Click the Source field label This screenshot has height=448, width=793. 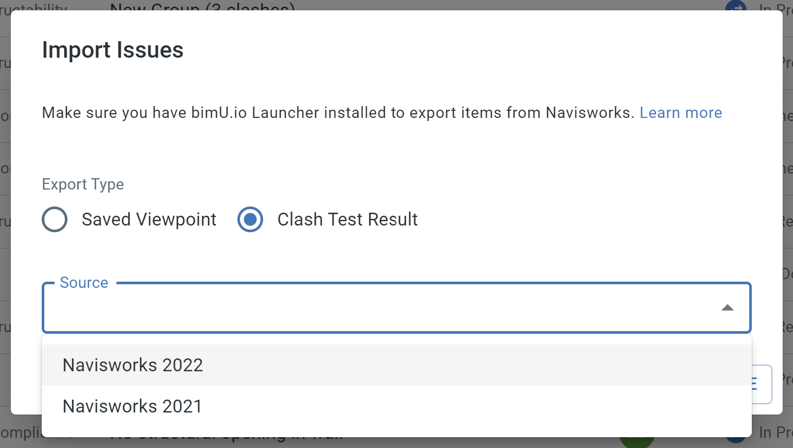click(x=84, y=283)
